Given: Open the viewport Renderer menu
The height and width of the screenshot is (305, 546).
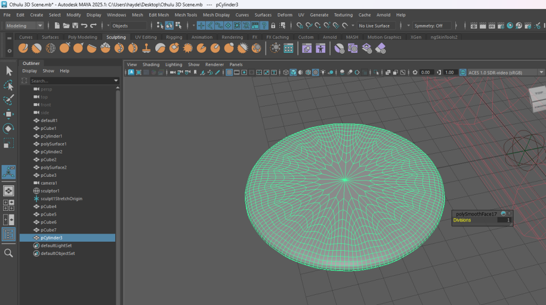Looking at the screenshot, I should click(214, 65).
